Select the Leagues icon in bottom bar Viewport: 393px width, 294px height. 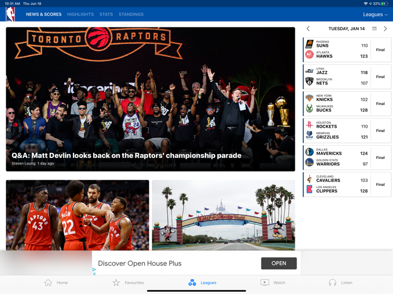point(192,283)
